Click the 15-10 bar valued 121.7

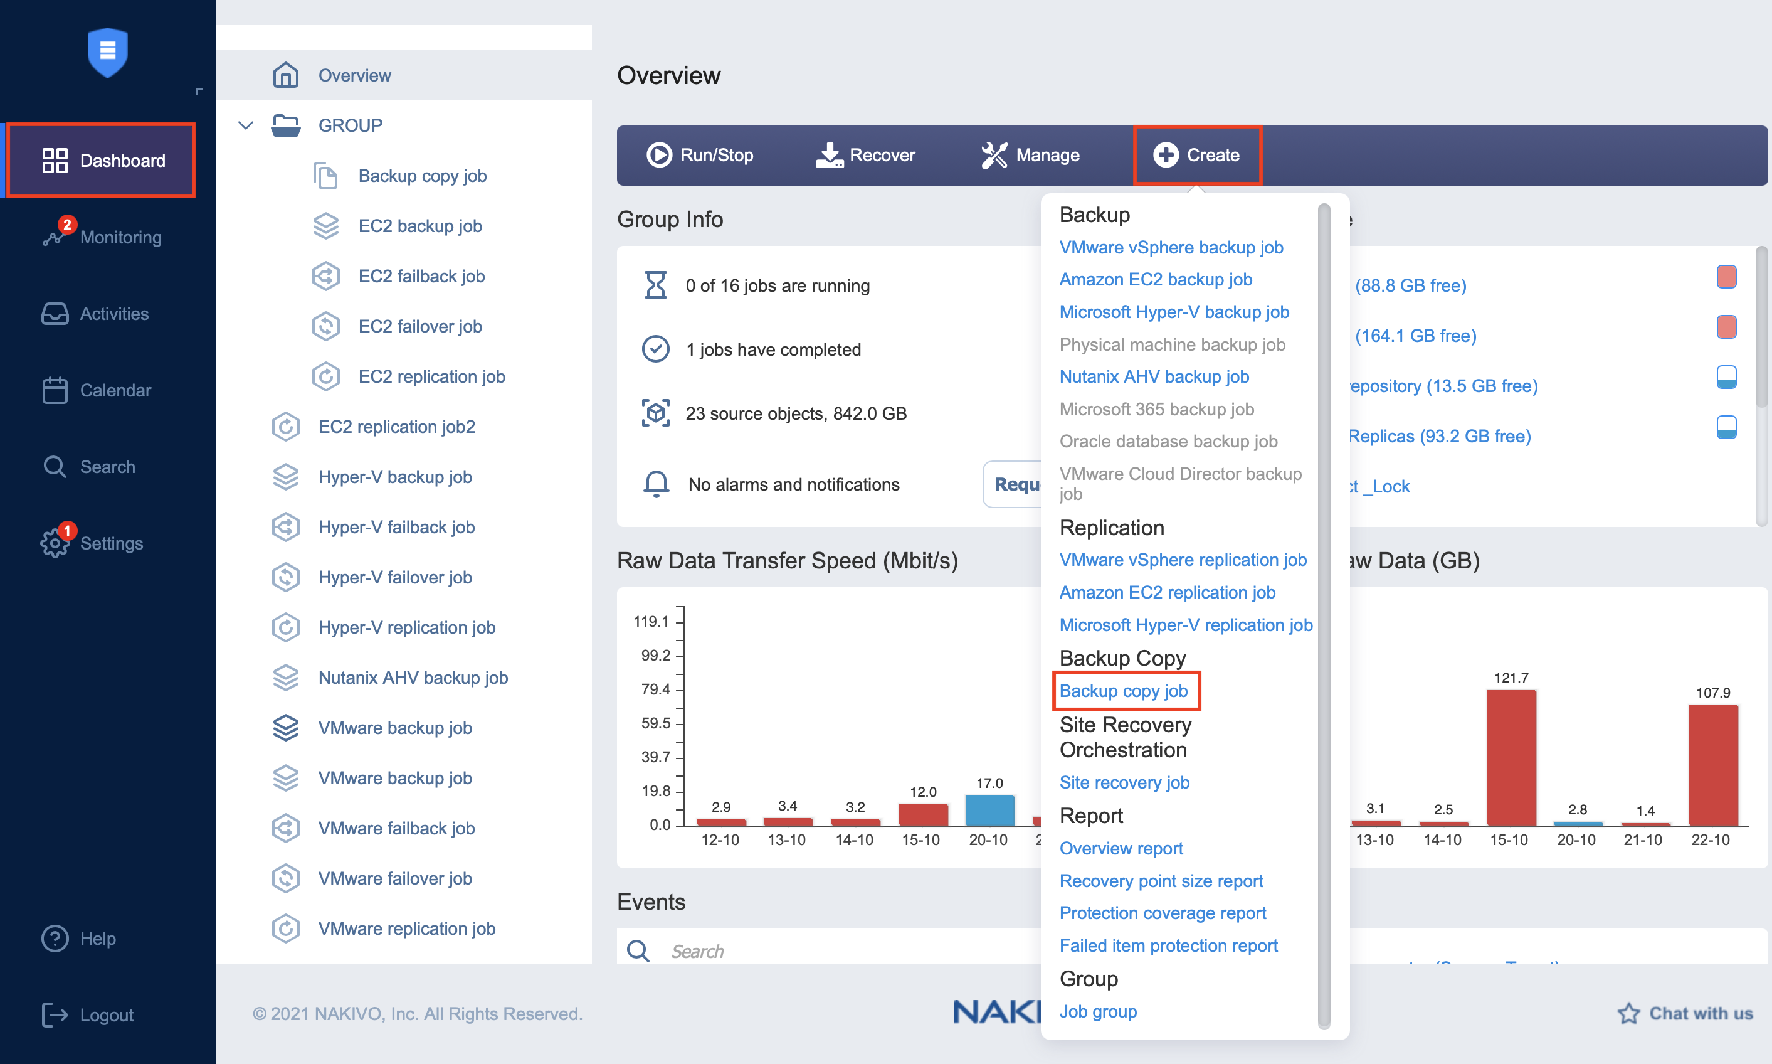tap(1511, 757)
